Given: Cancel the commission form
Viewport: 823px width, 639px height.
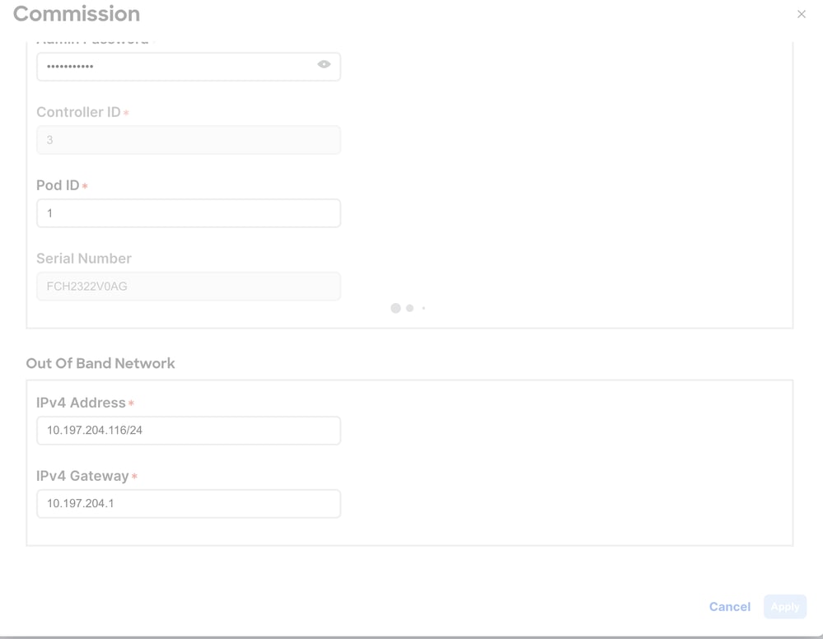Looking at the screenshot, I should tap(729, 607).
